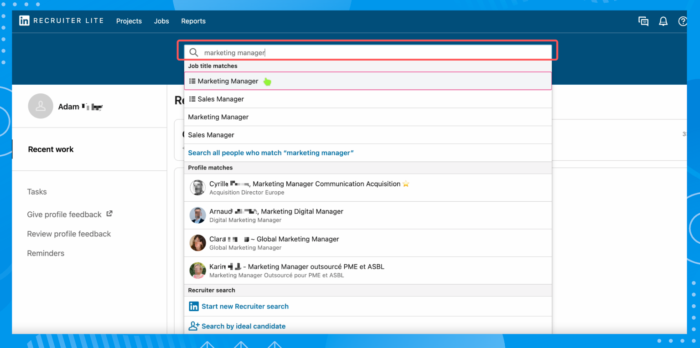Open the Jobs menu

click(x=161, y=21)
